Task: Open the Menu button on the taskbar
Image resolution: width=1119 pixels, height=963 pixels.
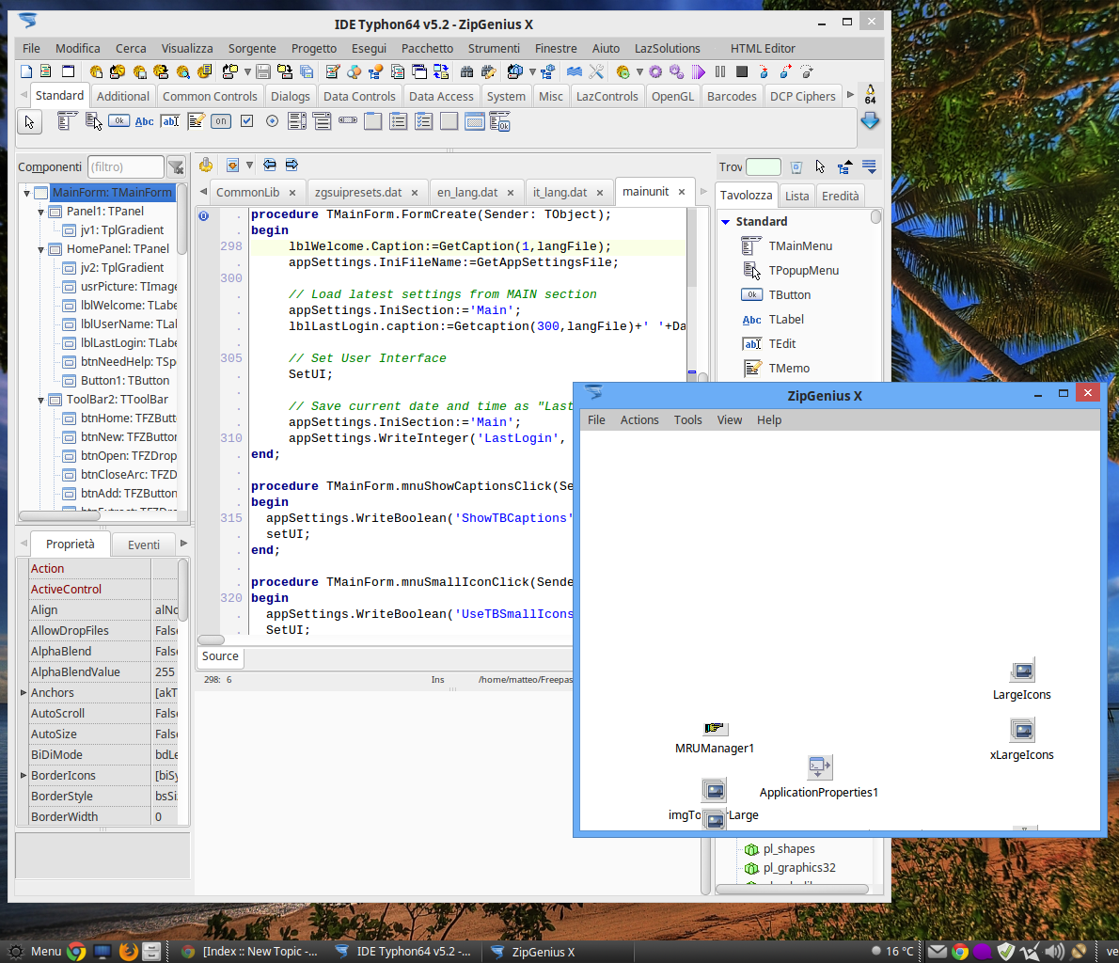Action: click(35, 951)
